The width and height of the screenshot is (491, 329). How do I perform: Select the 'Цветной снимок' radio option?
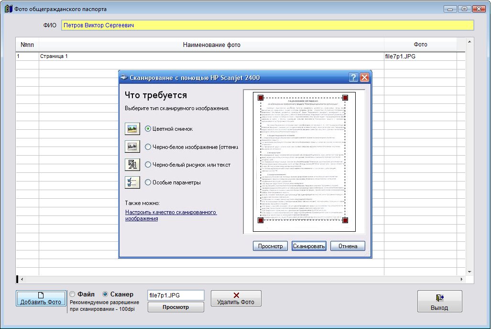148,128
